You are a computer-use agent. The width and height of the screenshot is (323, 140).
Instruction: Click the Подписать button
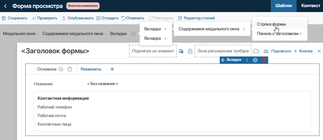tap(281, 51)
